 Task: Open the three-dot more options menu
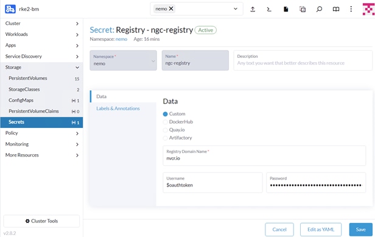(x=351, y=9)
